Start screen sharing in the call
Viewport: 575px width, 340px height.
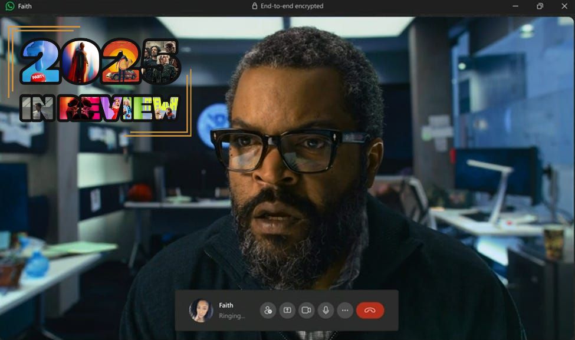[287, 310]
